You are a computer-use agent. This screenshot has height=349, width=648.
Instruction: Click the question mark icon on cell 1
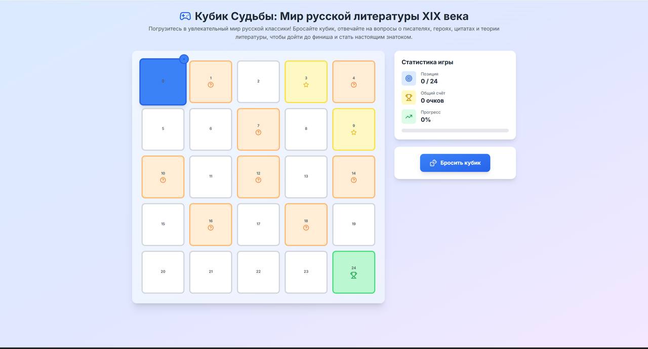coord(211,85)
